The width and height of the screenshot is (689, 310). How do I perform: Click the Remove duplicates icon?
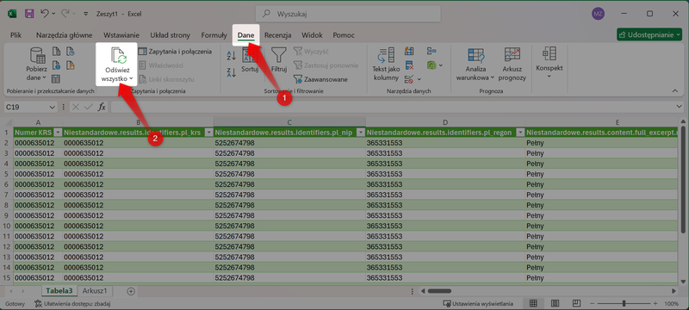pyautogui.click(x=409, y=65)
